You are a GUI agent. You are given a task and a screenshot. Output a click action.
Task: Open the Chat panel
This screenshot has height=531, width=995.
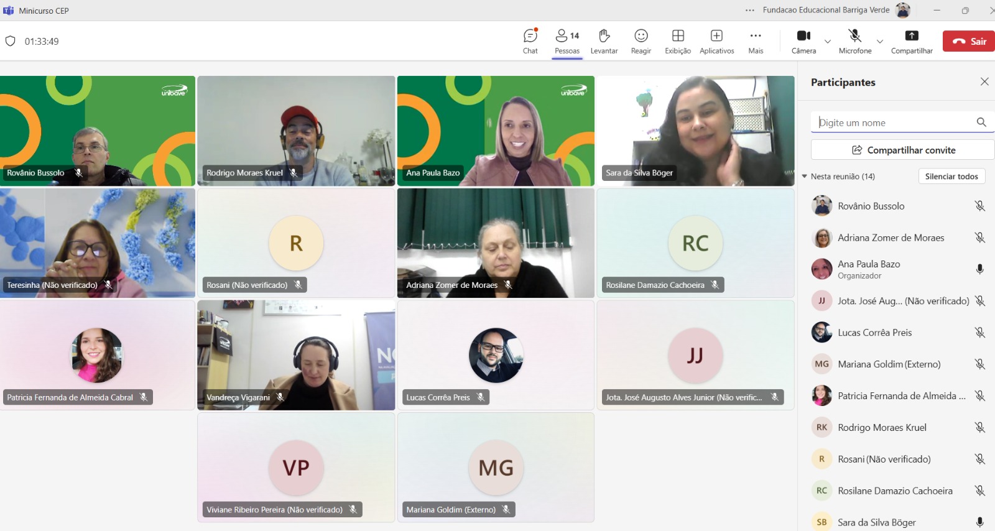coord(530,41)
